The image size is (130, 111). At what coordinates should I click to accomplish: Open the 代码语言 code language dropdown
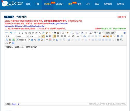tap(24, 40)
